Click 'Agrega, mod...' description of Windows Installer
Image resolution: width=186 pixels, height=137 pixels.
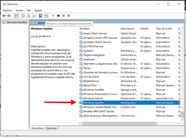pos(129,90)
